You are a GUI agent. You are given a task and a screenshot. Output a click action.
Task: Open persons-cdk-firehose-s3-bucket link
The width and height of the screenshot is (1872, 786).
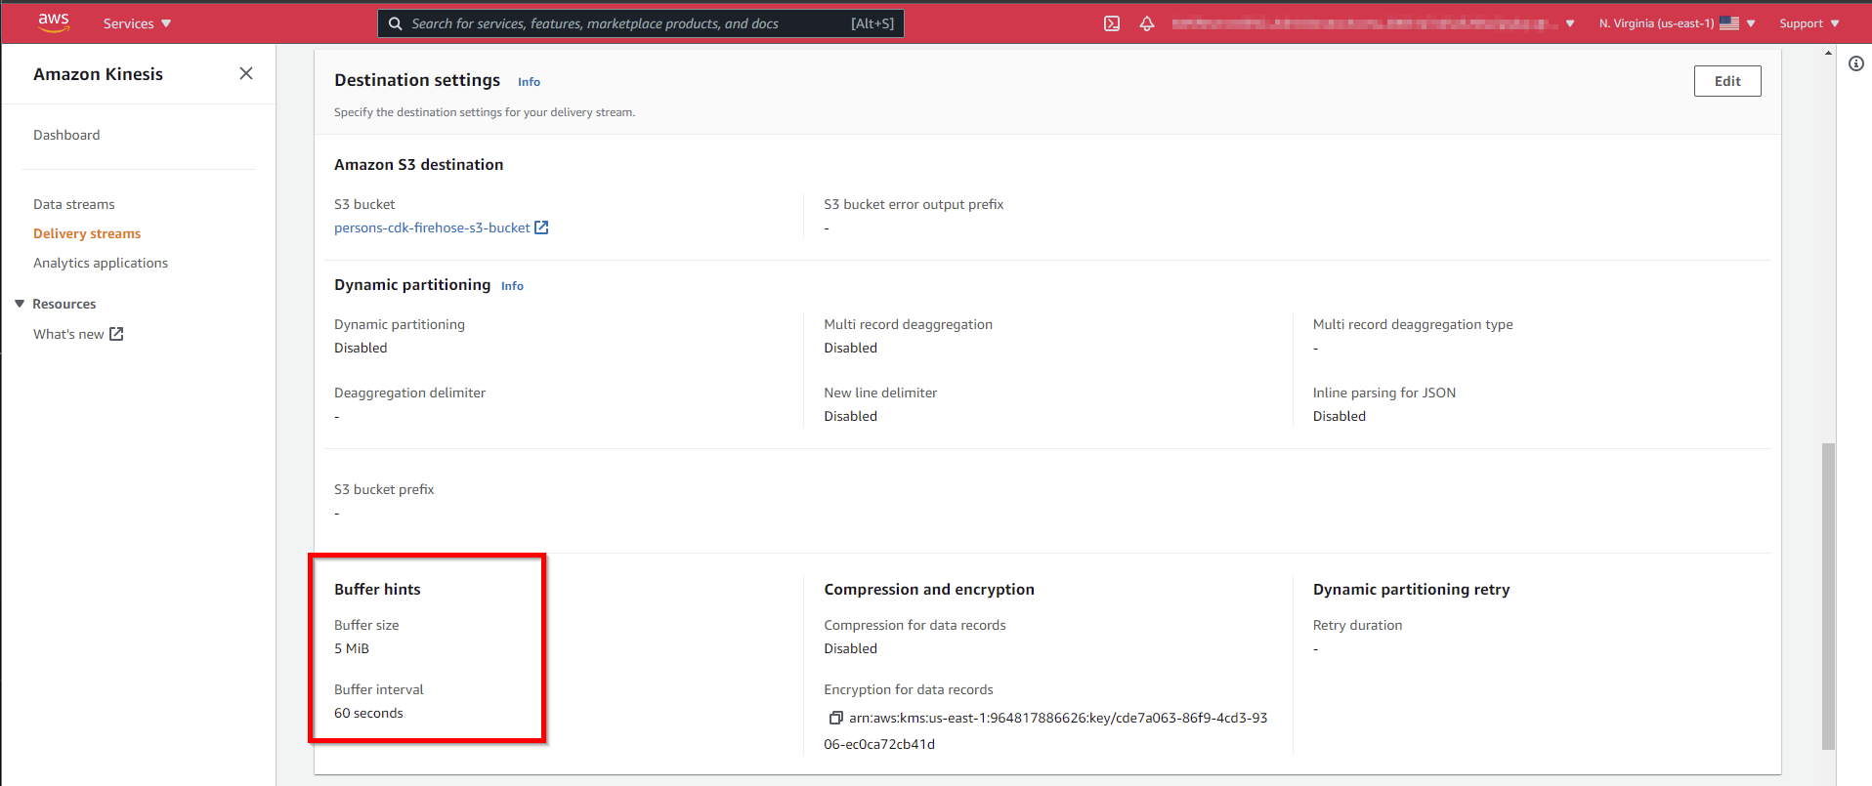coord(432,228)
